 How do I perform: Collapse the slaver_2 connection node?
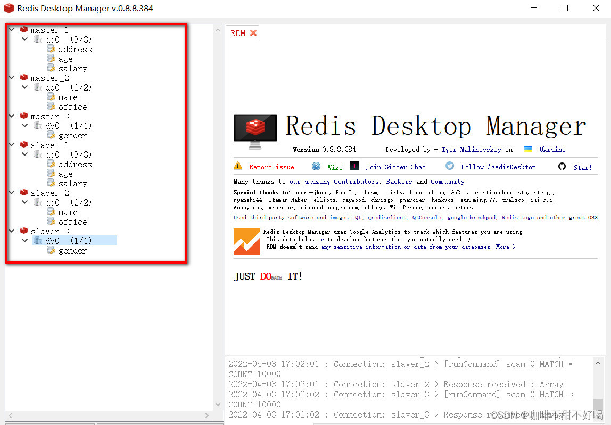[x=12, y=192]
